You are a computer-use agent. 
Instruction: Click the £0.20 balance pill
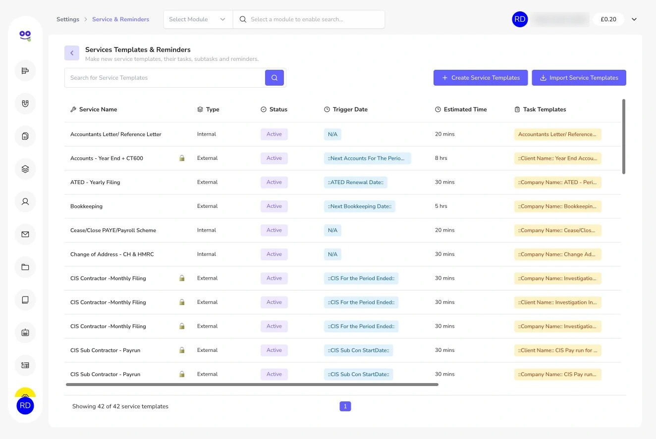[608, 19]
